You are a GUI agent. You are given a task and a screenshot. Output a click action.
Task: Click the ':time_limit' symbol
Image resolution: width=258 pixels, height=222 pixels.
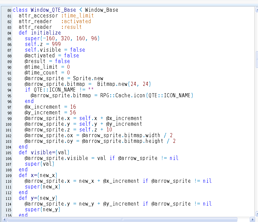[x=78, y=16]
